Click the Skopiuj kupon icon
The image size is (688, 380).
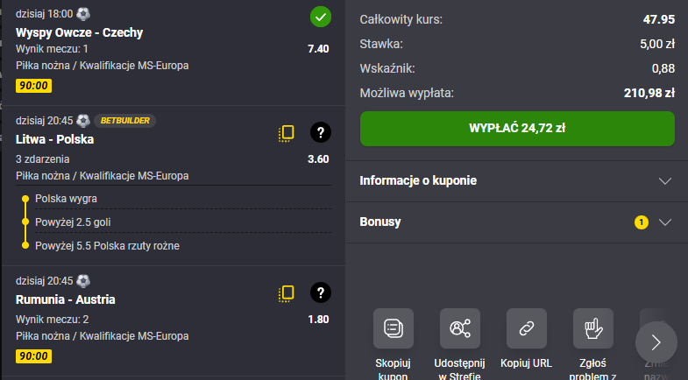point(393,328)
